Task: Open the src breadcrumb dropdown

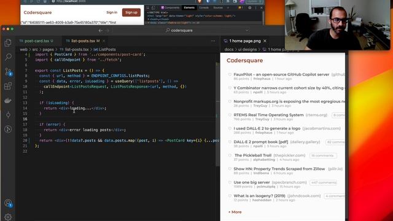Action: pos(35,50)
